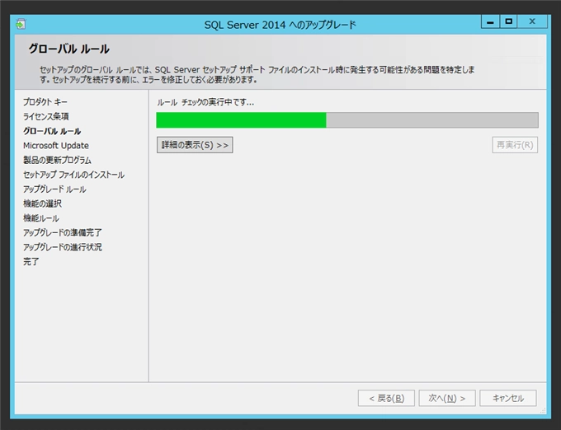
Task: Select アップグレードの進行状況 step
Action: [x=62, y=247]
